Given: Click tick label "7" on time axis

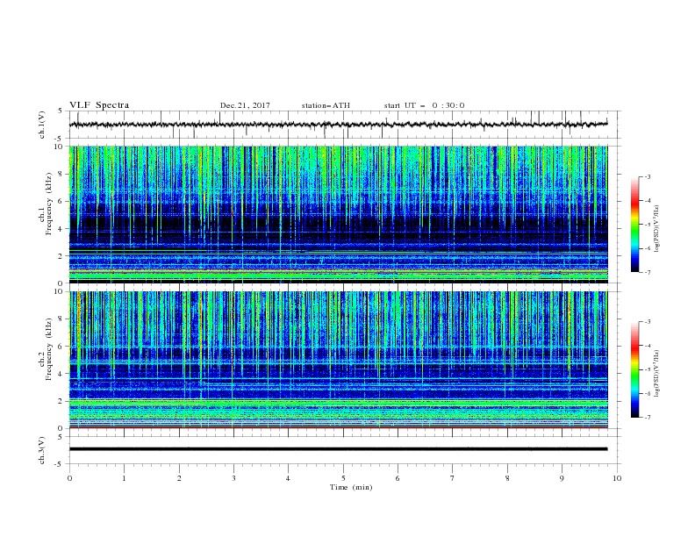Looking at the screenshot, I should pyautogui.click(x=453, y=478).
